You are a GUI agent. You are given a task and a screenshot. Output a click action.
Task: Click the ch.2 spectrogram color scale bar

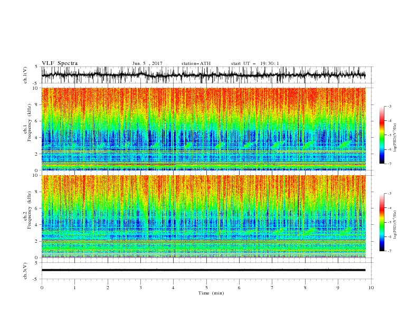(382, 222)
